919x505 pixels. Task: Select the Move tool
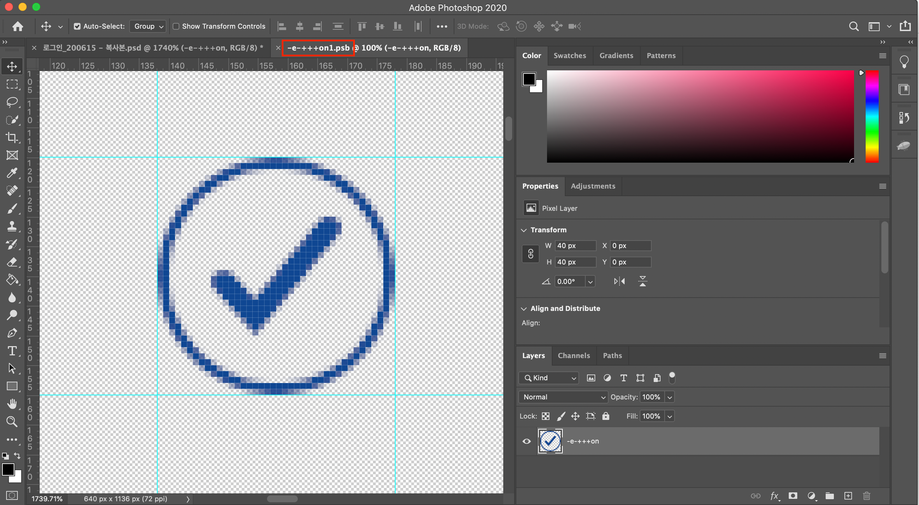click(x=12, y=66)
